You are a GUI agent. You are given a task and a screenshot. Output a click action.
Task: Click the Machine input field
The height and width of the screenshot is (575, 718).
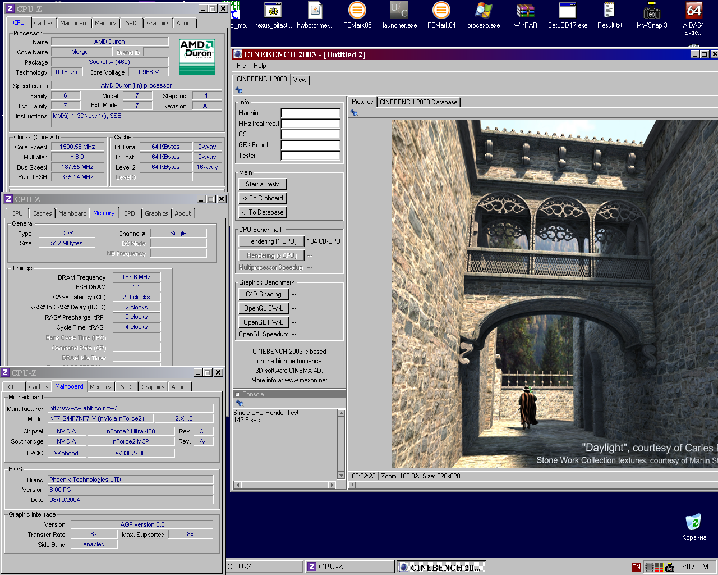coord(311,113)
